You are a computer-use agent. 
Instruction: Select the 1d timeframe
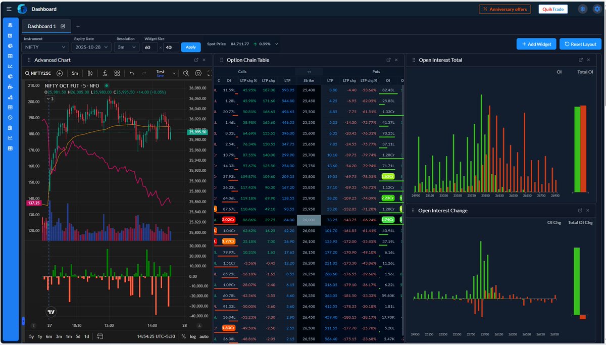(87, 336)
